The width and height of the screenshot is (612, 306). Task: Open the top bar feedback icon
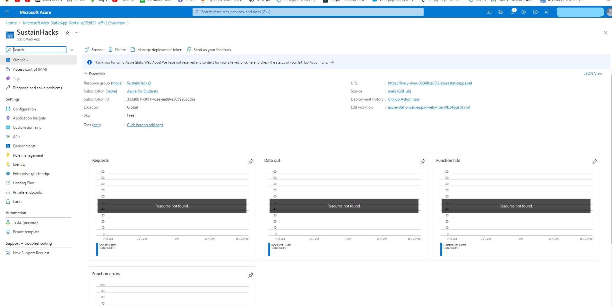tap(547, 12)
